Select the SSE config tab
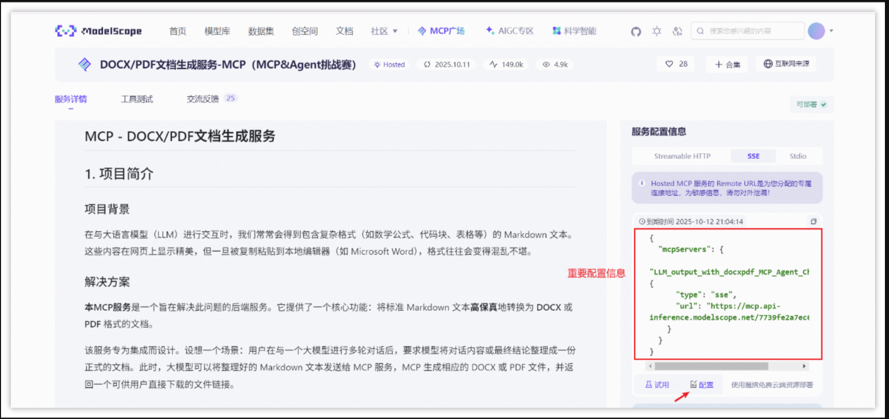The width and height of the screenshot is (889, 419). click(x=753, y=156)
